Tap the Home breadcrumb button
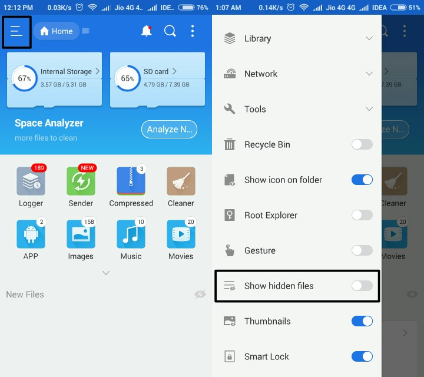 coord(57,31)
